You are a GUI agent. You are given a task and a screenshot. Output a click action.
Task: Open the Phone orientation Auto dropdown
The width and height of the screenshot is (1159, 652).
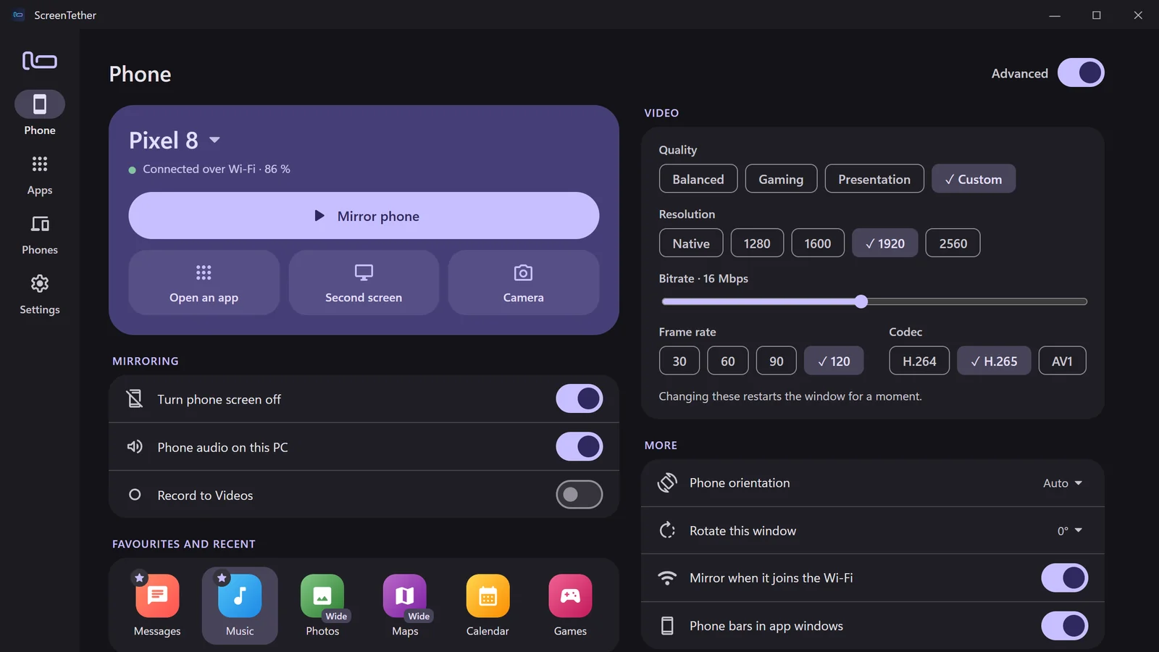[x=1063, y=482]
